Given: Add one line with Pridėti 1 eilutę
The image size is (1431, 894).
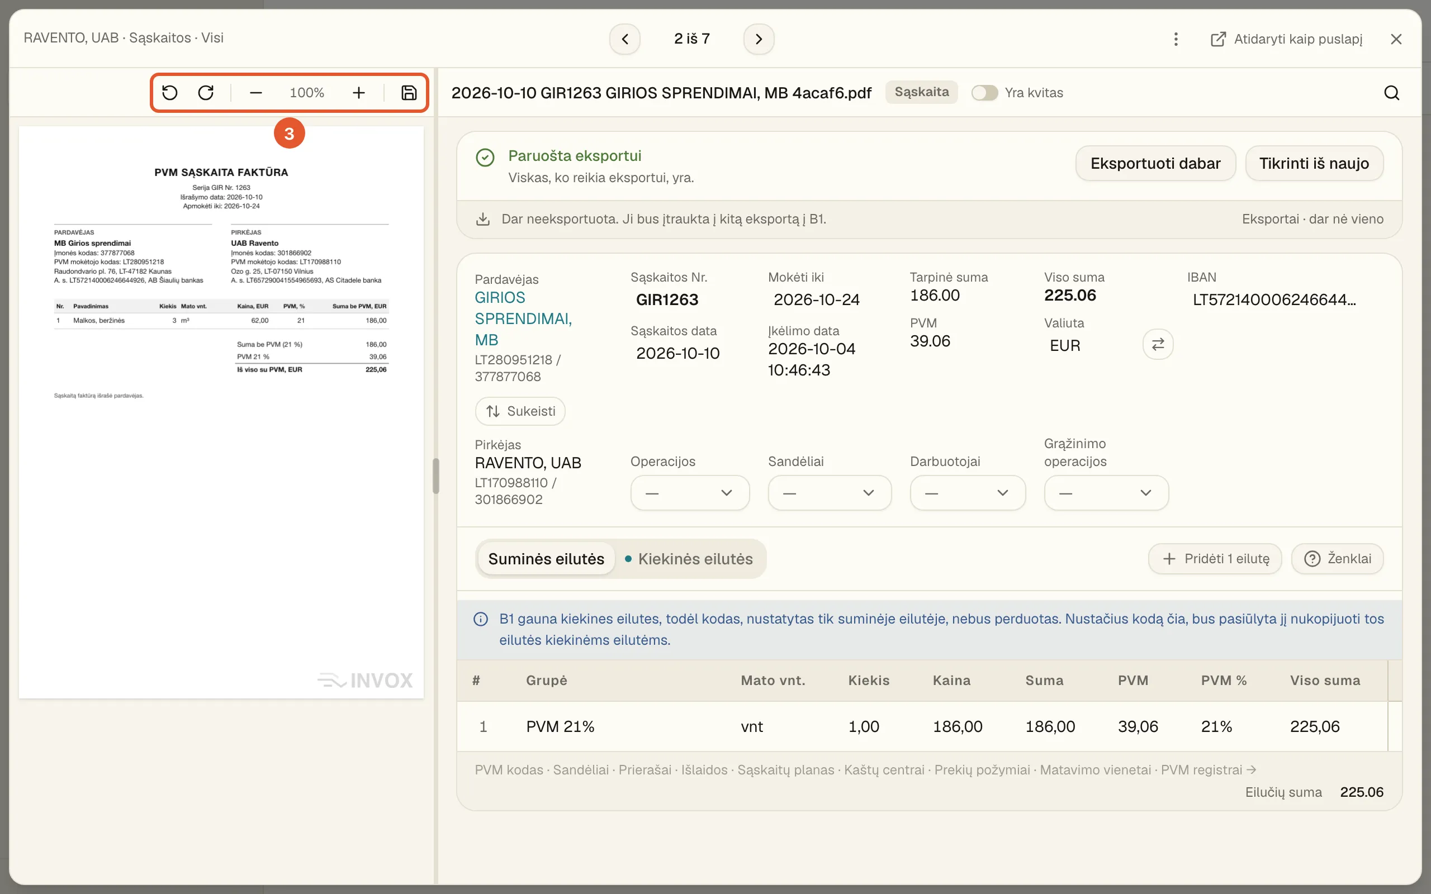Looking at the screenshot, I should point(1215,559).
